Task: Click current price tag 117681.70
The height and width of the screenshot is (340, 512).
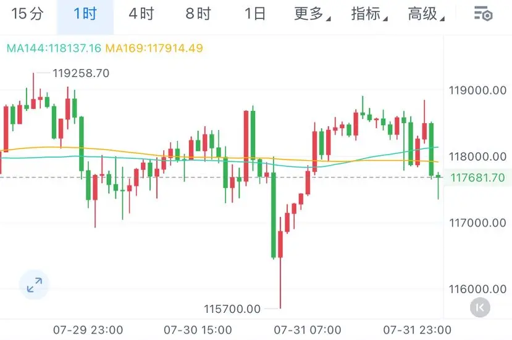Action: [477, 177]
